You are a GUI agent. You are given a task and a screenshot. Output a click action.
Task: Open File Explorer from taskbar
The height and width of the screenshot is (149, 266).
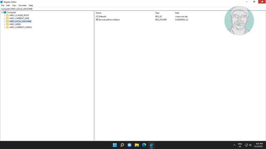pyautogui.click(x=137, y=145)
